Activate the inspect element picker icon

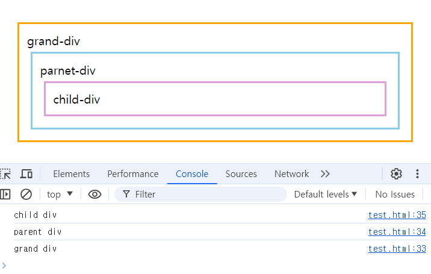point(5,174)
